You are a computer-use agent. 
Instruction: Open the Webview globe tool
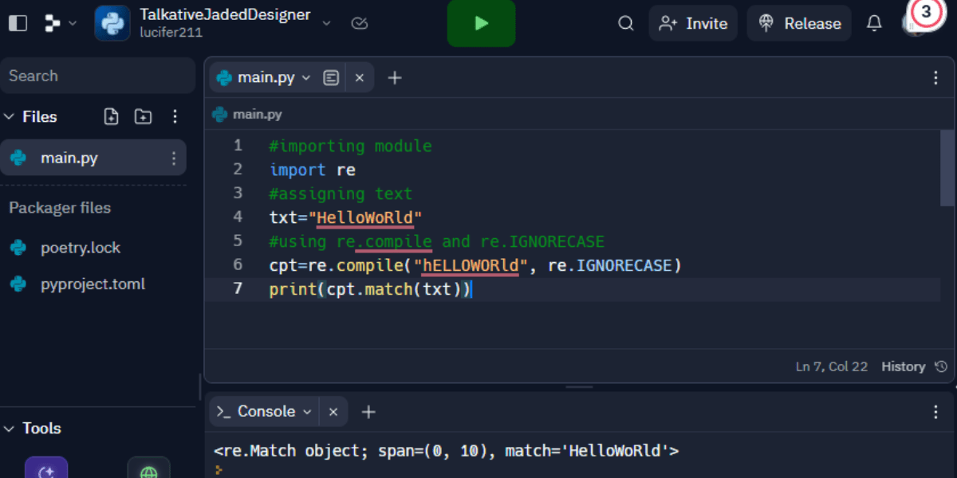(148, 470)
